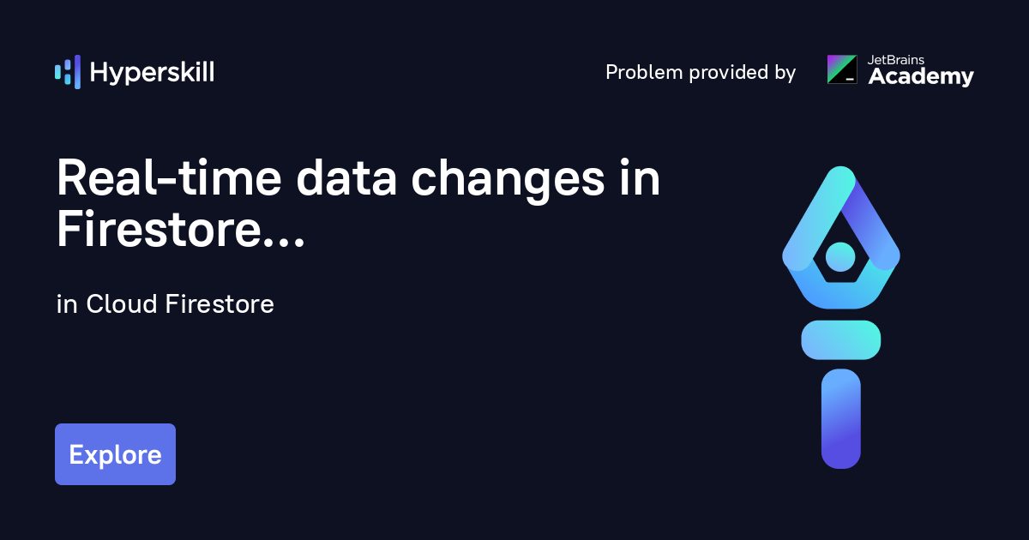Click the word 'in' ending the heading's first line
The image size is (1029, 540).
[640, 180]
